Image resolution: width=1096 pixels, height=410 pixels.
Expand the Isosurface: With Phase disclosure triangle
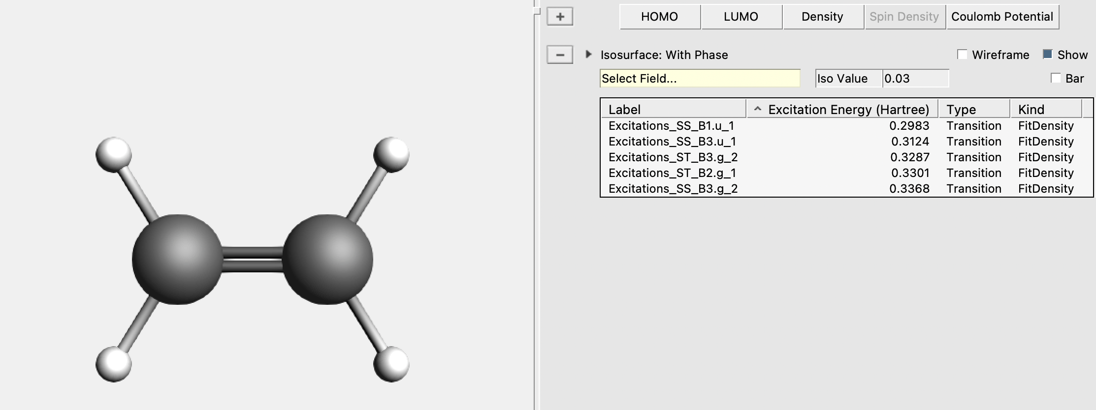588,54
